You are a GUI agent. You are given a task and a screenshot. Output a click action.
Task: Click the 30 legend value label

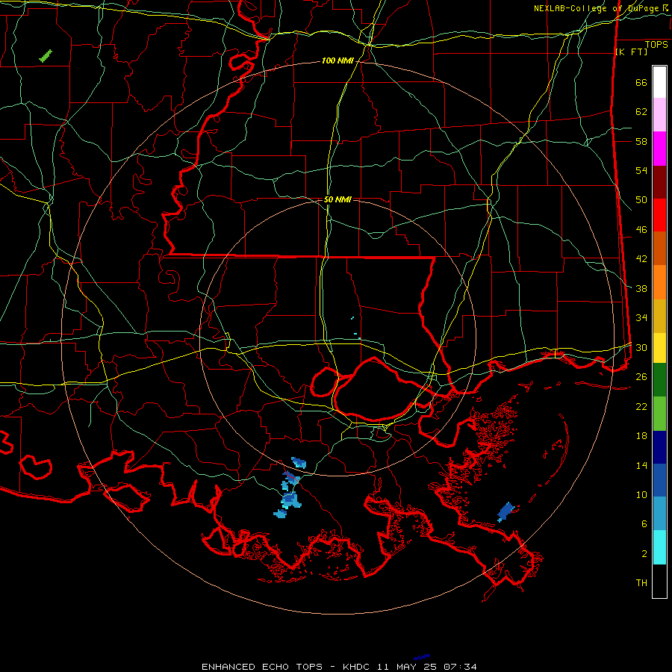point(641,347)
